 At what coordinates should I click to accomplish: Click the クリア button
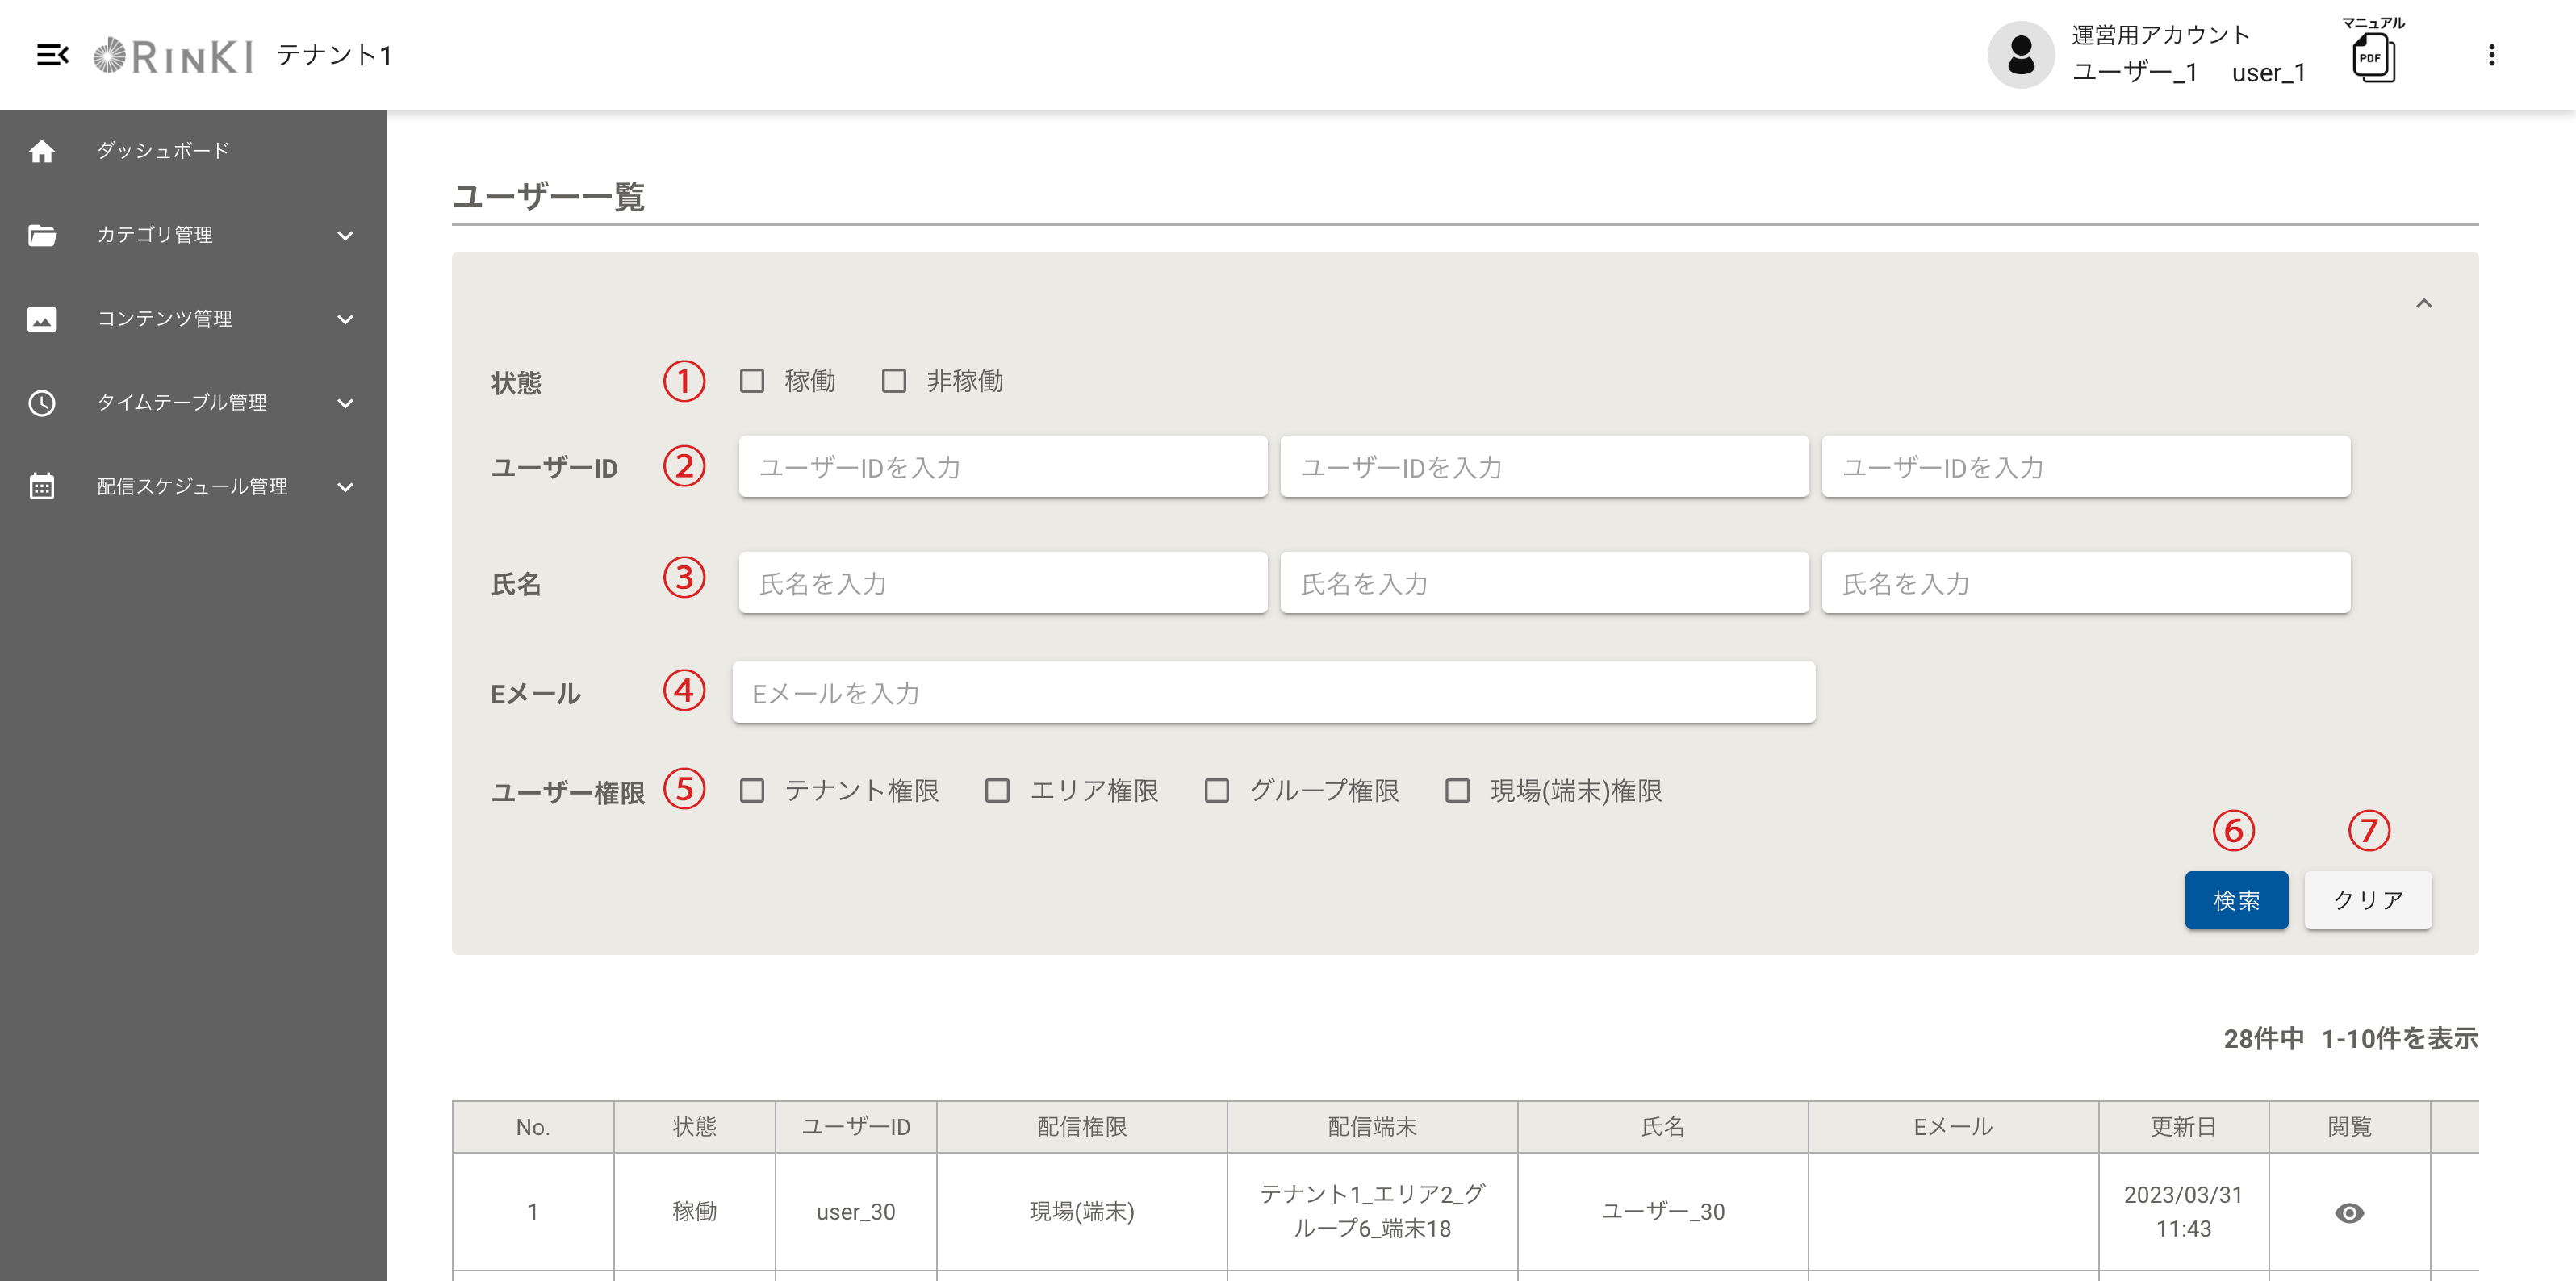tap(2367, 900)
